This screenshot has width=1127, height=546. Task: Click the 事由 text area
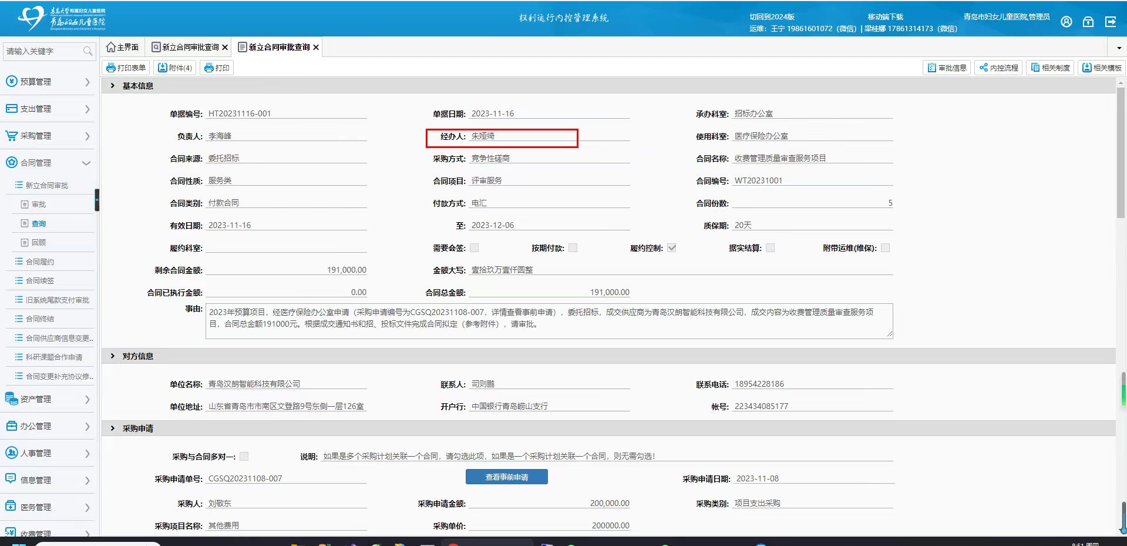pyautogui.click(x=549, y=321)
